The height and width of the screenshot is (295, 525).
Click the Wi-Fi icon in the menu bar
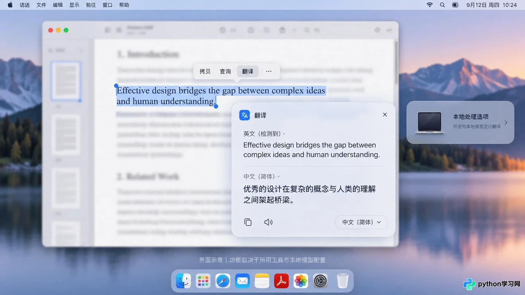pos(430,5)
